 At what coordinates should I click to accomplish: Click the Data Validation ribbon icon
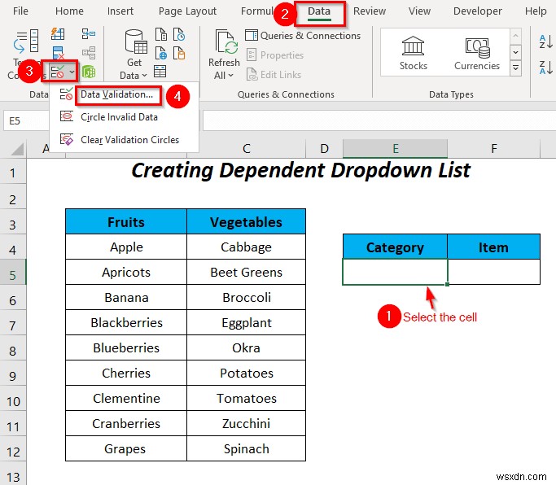tap(57, 72)
